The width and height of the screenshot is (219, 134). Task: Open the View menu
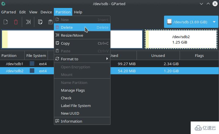coord(33,12)
